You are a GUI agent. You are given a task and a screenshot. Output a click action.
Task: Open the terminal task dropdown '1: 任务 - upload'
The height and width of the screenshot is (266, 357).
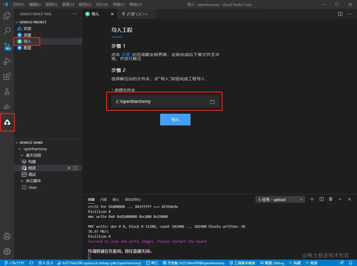click(x=280, y=199)
